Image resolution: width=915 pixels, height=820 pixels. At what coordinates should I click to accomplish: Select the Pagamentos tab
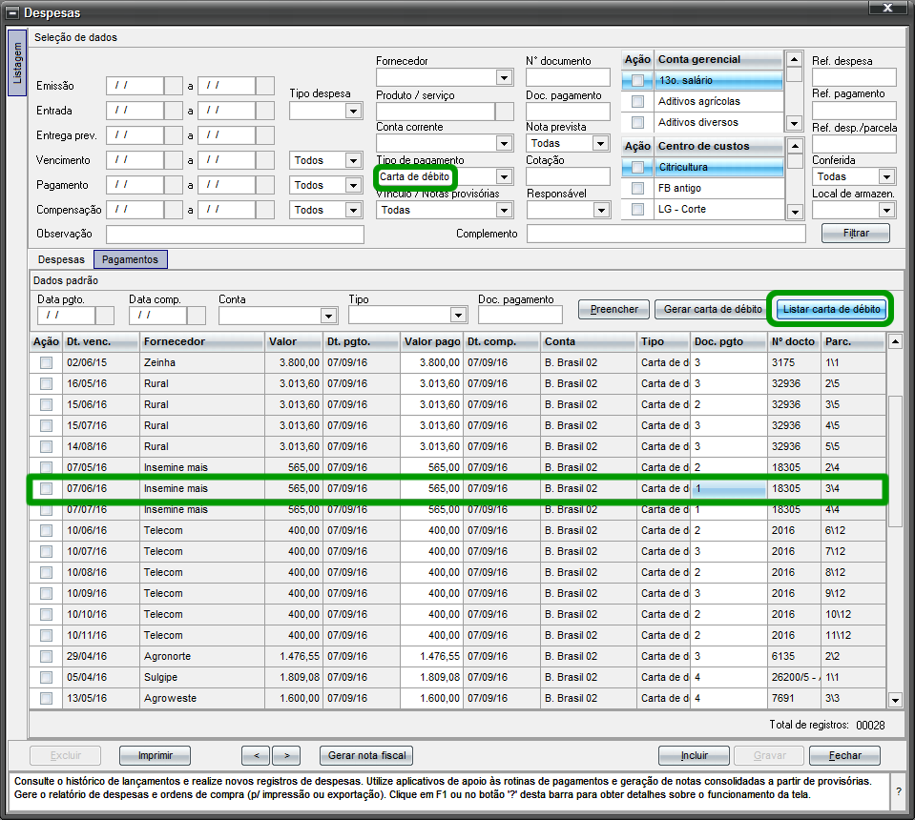130,259
